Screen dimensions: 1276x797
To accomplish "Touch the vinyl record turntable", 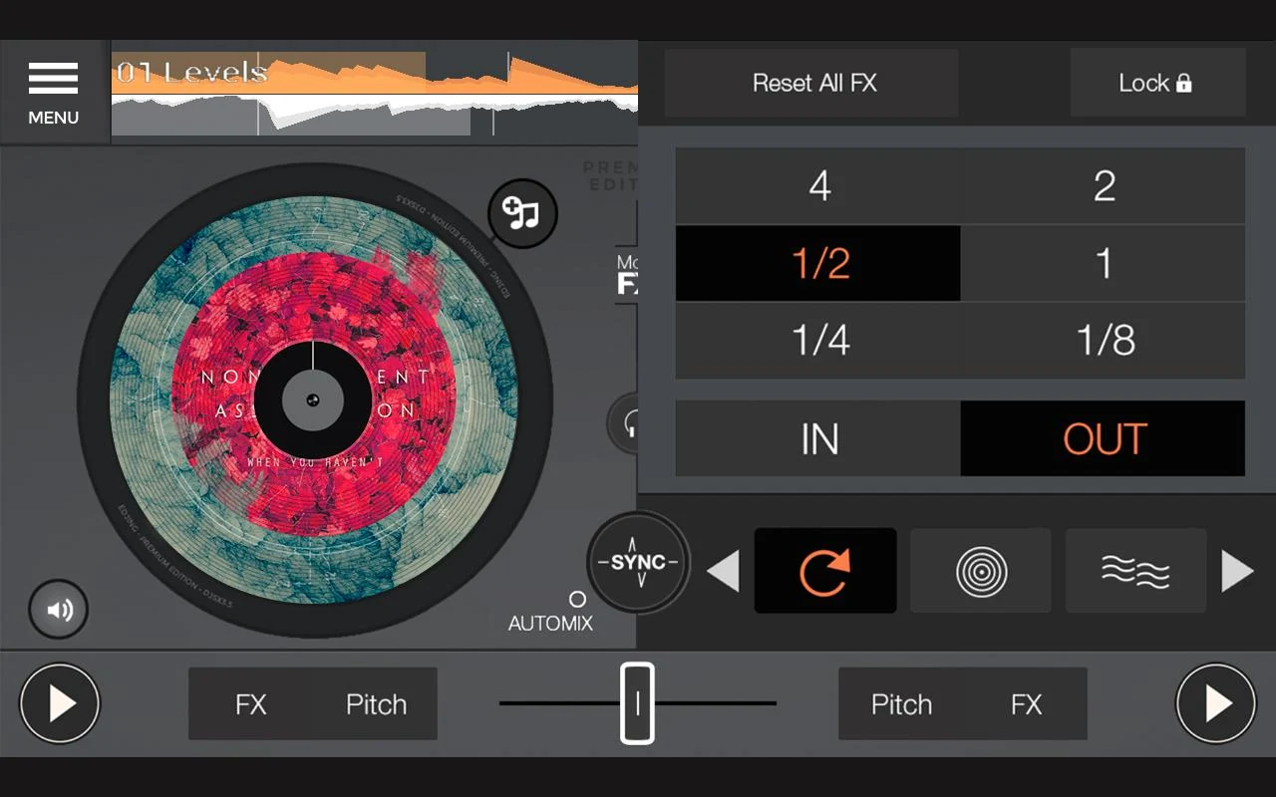I will click(314, 398).
